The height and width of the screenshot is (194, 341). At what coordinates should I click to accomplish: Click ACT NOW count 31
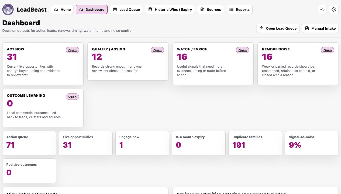coord(12,57)
